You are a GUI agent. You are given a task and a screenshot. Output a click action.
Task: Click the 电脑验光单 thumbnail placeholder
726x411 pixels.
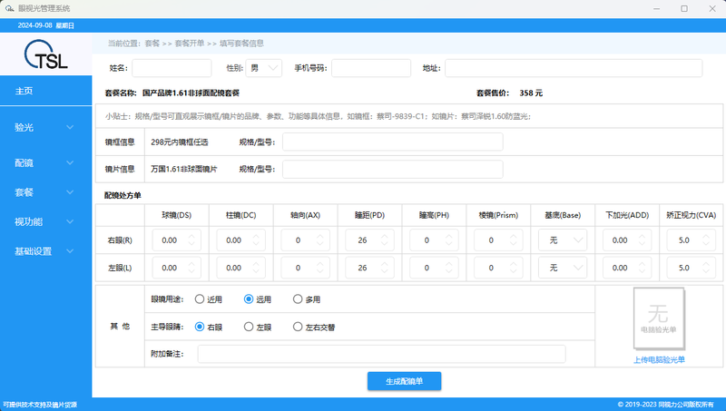click(659, 318)
